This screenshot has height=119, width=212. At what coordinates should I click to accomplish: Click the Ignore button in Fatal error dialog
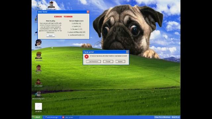[x=120, y=61]
